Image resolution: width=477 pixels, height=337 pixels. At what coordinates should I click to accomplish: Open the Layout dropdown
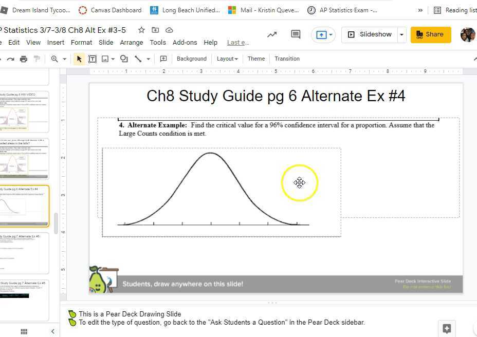tap(226, 59)
